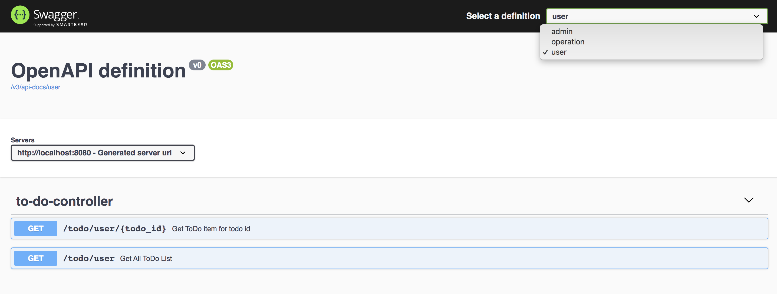
Task: Open the Servers dropdown with localhost URL
Action: click(103, 153)
